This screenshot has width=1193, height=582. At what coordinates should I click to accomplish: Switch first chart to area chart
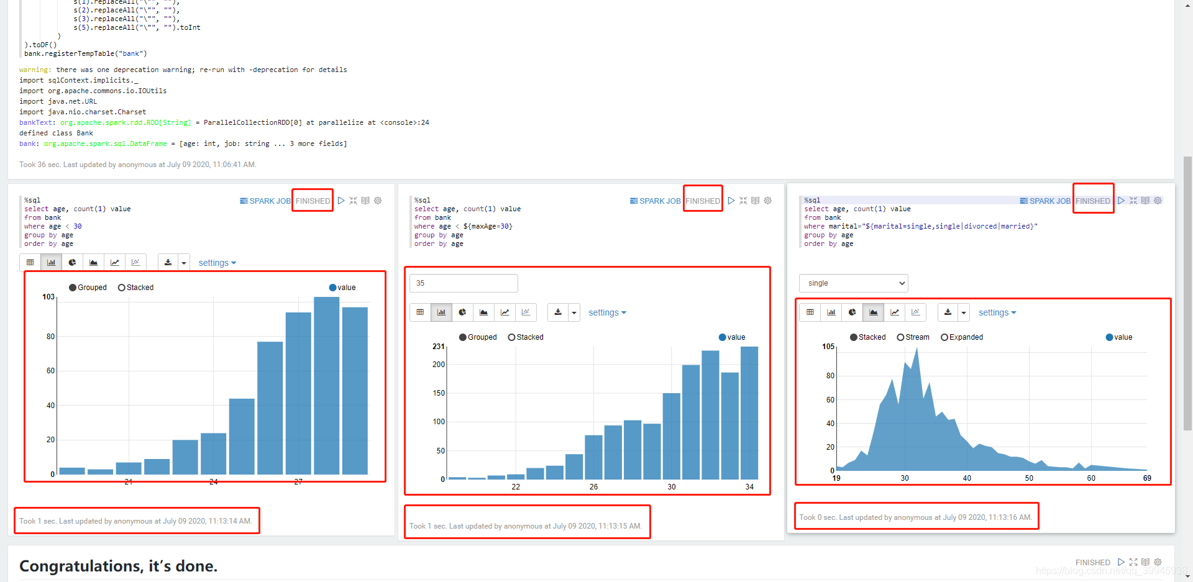click(x=93, y=263)
